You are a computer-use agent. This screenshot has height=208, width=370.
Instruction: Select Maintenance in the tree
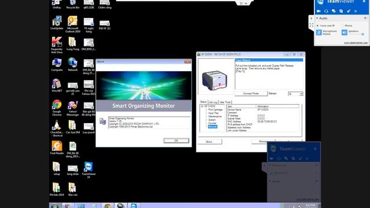(x=214, y=117)
